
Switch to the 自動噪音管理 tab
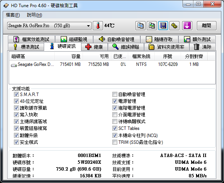[x=117, y=40]
